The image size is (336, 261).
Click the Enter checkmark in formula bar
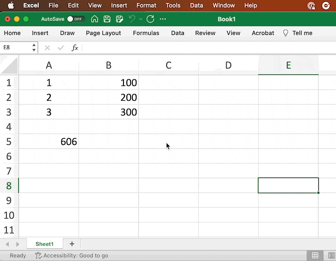point(61,47)
